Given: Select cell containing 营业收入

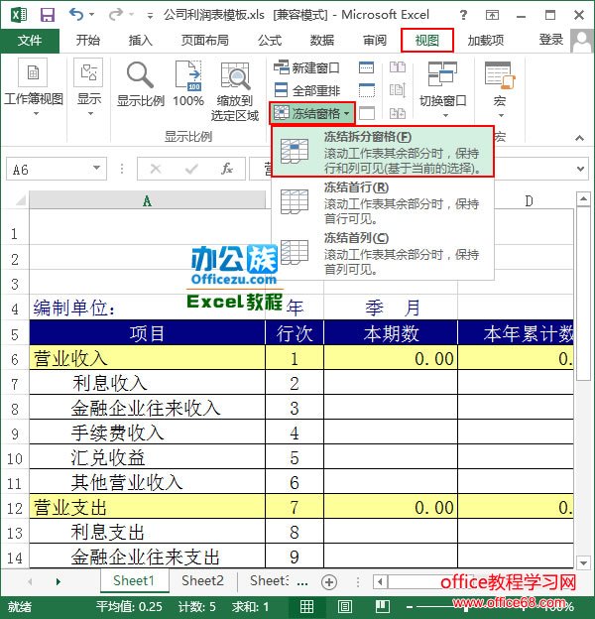Looking at the screenshot, I should tap(147, 358).
